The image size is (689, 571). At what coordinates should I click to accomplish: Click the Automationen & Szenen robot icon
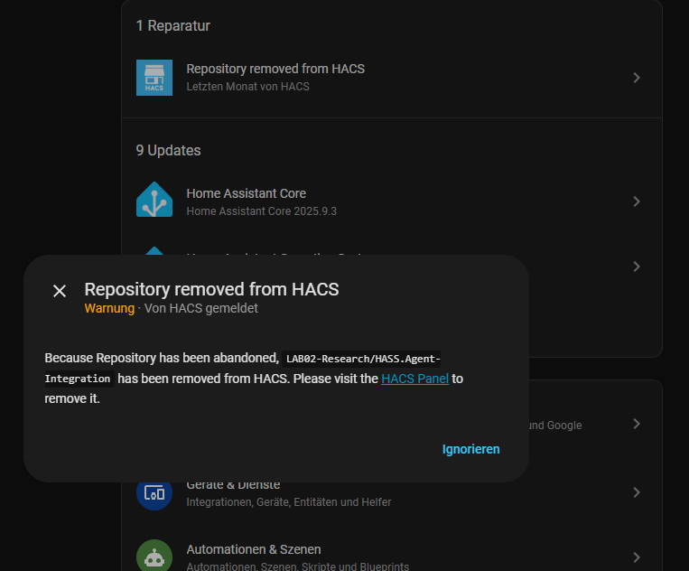[154, 556]
